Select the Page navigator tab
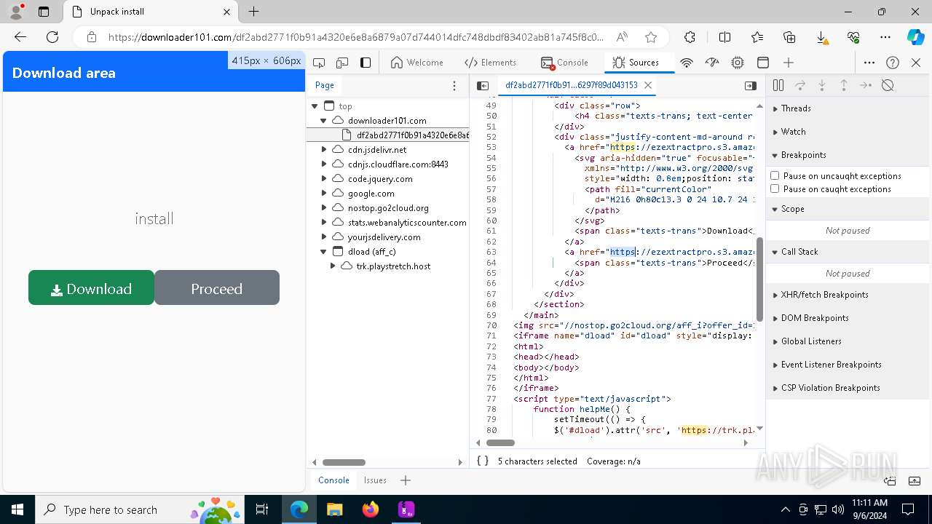This screenshot has height=524, width=932. [325, 85]
